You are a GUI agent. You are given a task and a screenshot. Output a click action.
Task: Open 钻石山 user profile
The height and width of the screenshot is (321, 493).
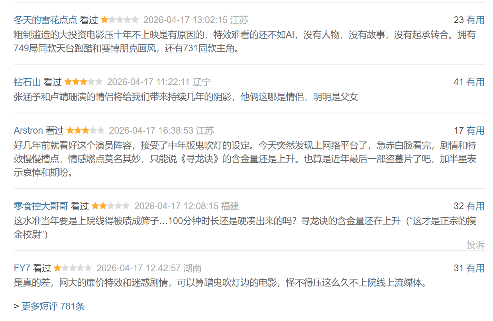[x=27, y=82]
